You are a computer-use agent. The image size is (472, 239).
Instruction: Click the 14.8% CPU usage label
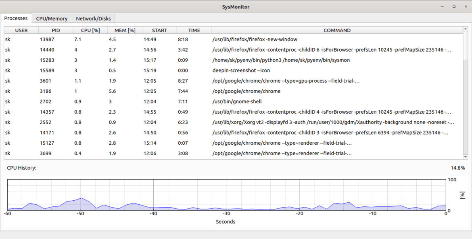(457, 167)
